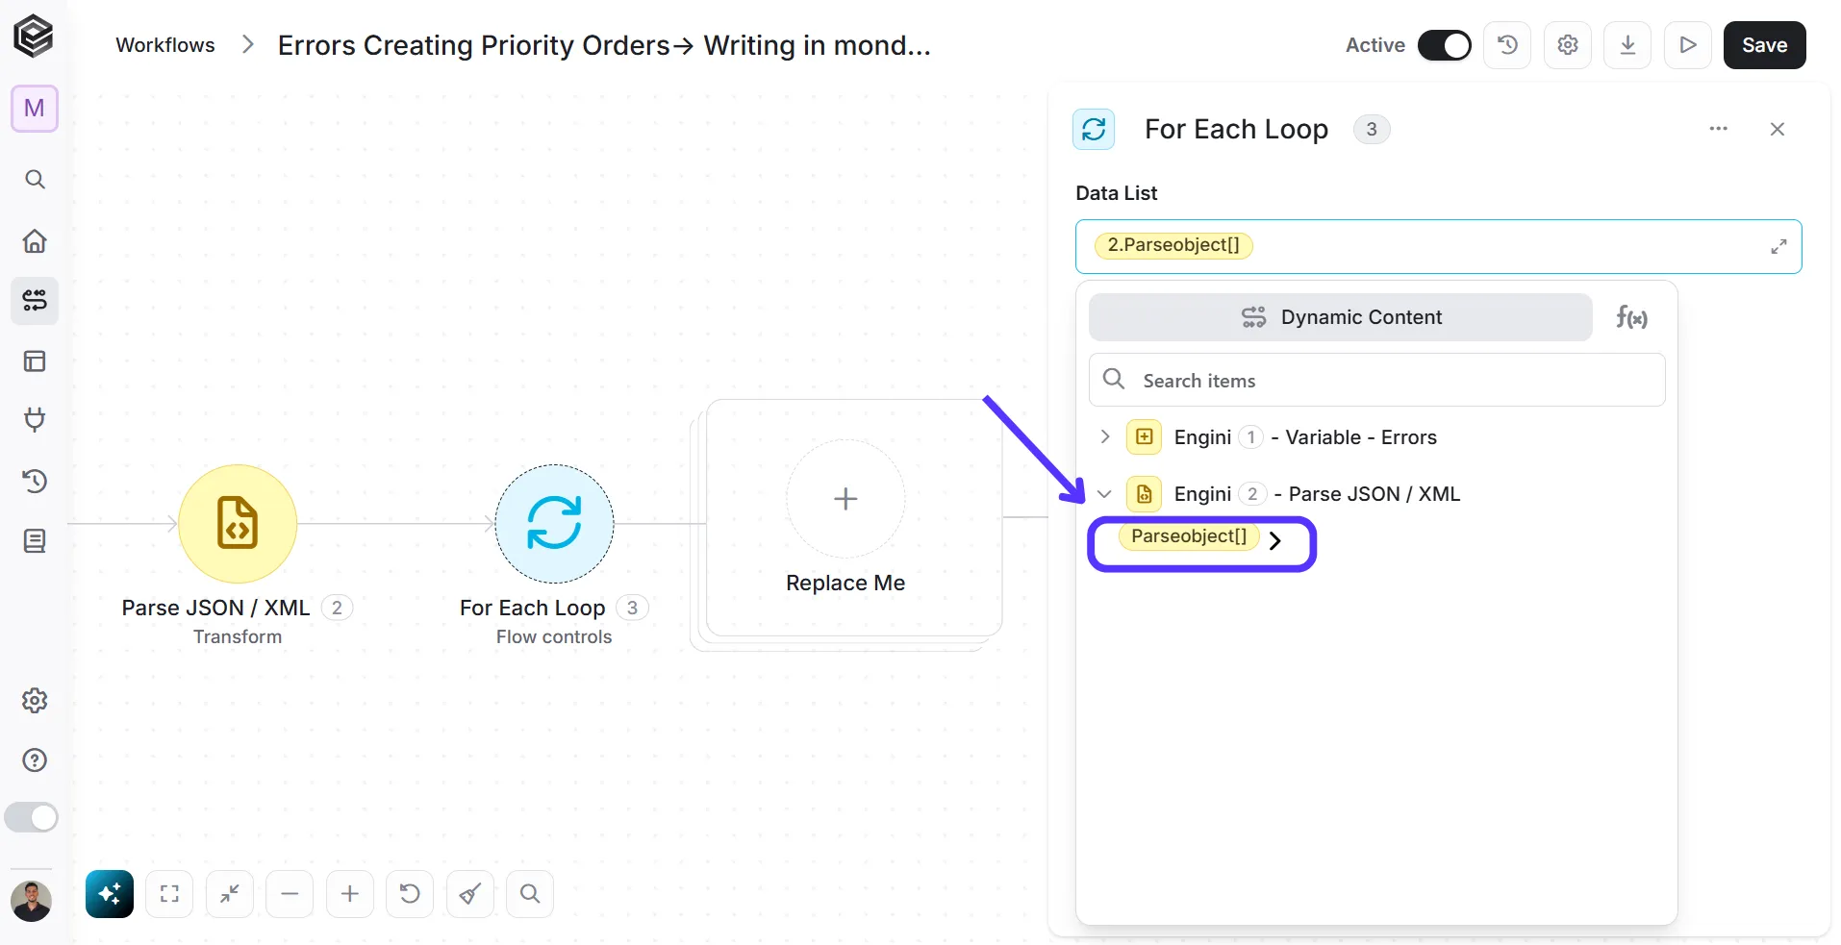Zoom out the canvas with minus
Screen dimensions: 1841x945
tap(290, 894)
